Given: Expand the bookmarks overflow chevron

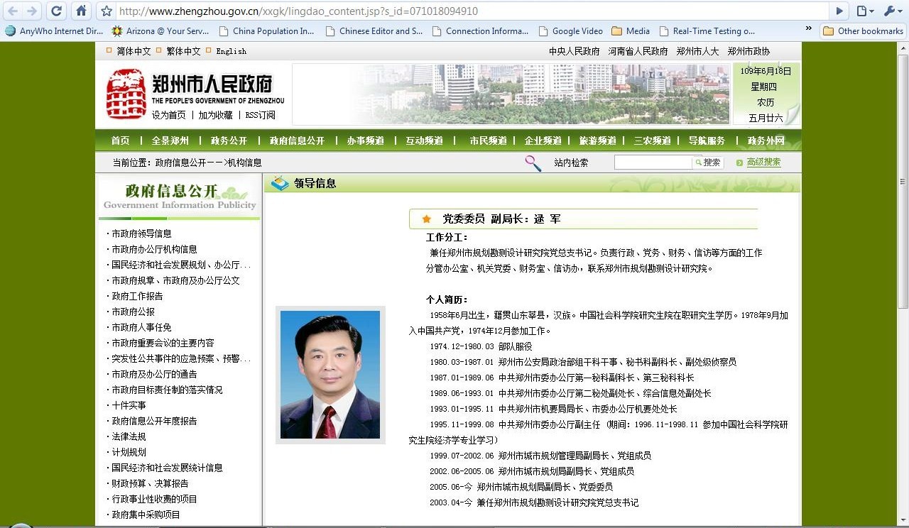Looking at the screenshot, I should point(808,29).
